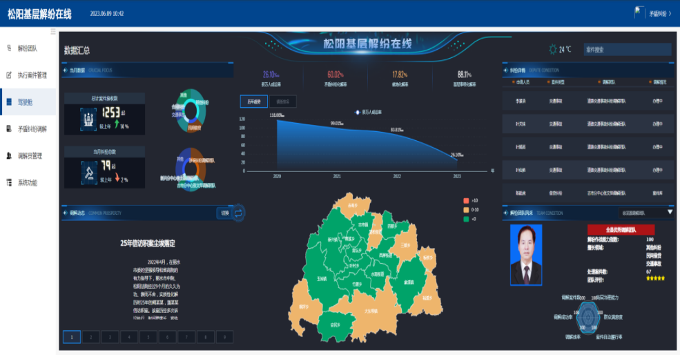Screen dimensions: 680x355
Task: Click the 驾驶舱 dashboard icon
Action: coord(9,102)
